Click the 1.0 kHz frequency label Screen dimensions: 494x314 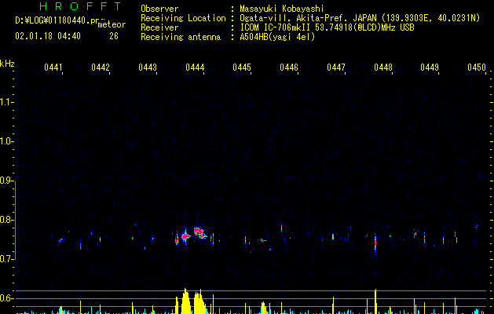point(6,141)
